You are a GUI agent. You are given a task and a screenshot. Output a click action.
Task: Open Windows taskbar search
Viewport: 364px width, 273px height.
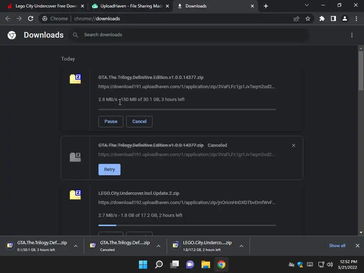coord(159,264)
